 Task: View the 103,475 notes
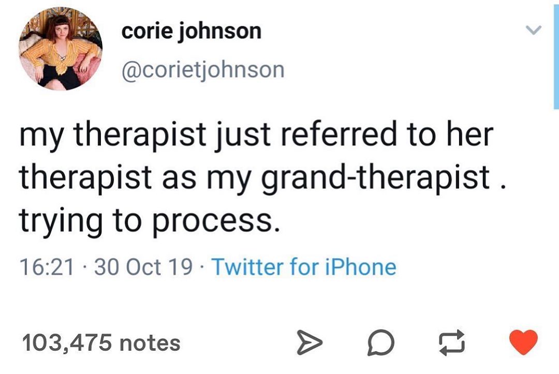tap(101, 343)
